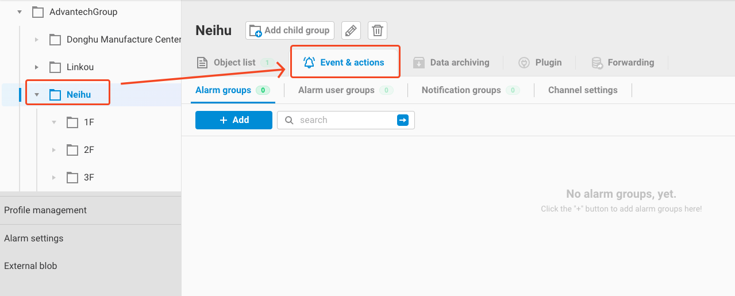The width and height of the screenshot is (735, 296).
Task: Click the 3F folder icon
Action: coord(72,178)
